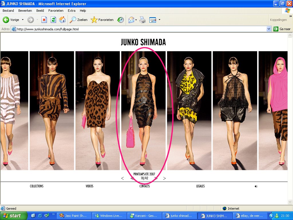The image size is (293, 220).
Task: Open the Help menu
Action: (83, 11)
